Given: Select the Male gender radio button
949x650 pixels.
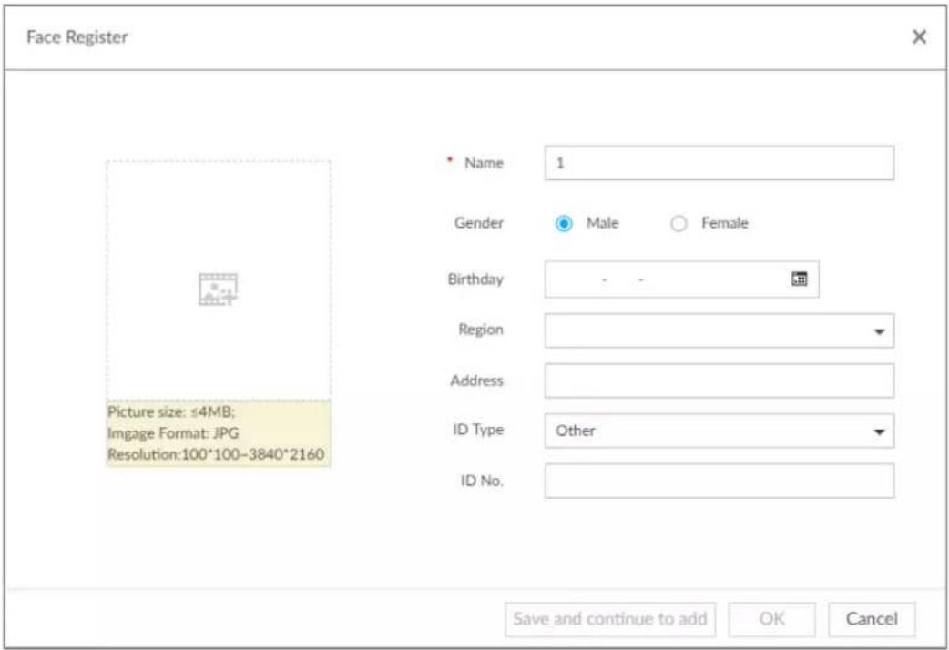Looking at the screenshot, I should click(x=564, y=223).
